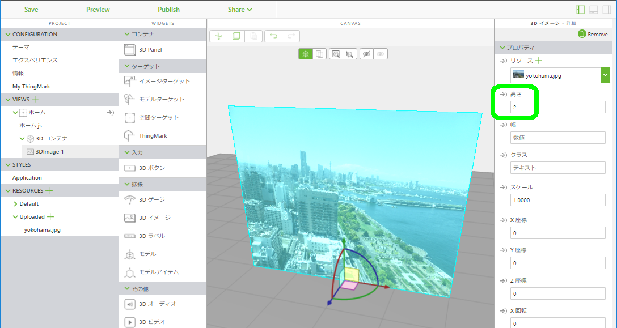The height and width of the screenshot is (328, 617).
Task: Click the grayed eye show-all icon
Action: tap(381, 54)
